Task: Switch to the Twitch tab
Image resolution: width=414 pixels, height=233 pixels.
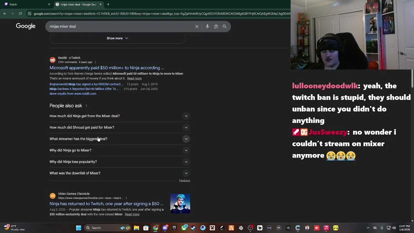Action: coord(27,5)
